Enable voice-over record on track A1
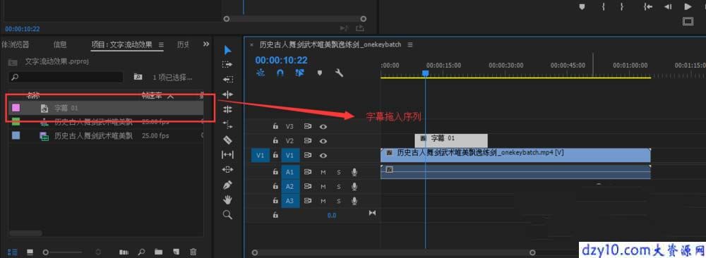This screenshot has height=258, width=706. 355,172
